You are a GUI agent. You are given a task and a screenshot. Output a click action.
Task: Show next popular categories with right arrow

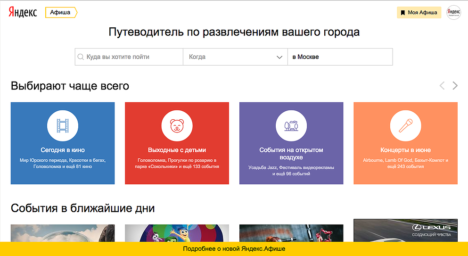pos(455,86)
